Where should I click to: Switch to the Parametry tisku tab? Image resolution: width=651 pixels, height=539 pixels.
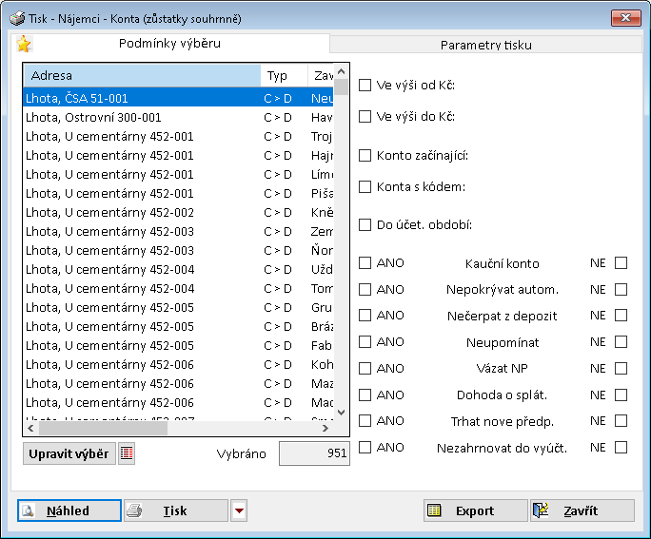pyautogui.click(x=485, y=45)
